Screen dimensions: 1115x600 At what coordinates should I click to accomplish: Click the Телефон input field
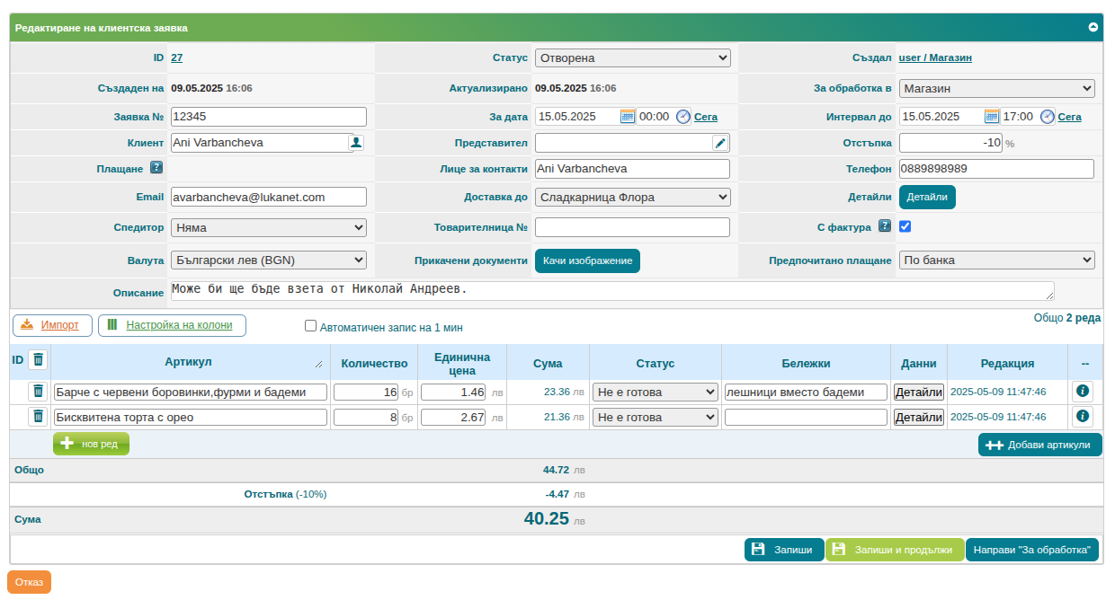996,169
